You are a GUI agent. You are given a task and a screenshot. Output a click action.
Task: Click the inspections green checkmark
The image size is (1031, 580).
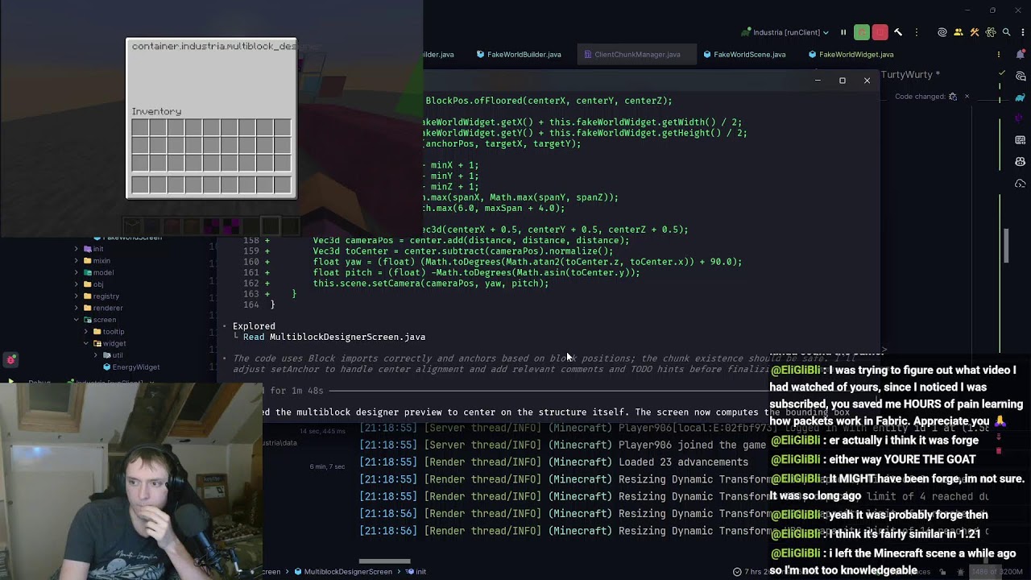coord(1002,73)
